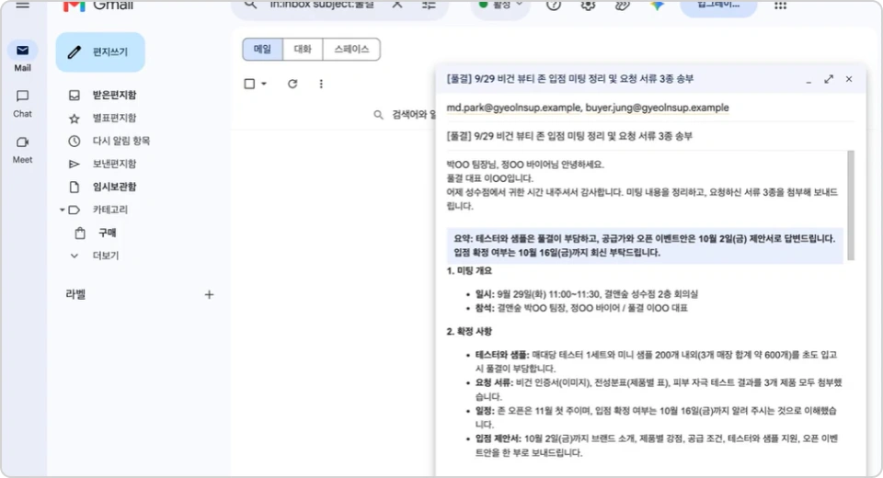Open the 다시 알림 항목 snoozed folder
Image resolution: width=883 pixels, height=478 pixels.
121,141
